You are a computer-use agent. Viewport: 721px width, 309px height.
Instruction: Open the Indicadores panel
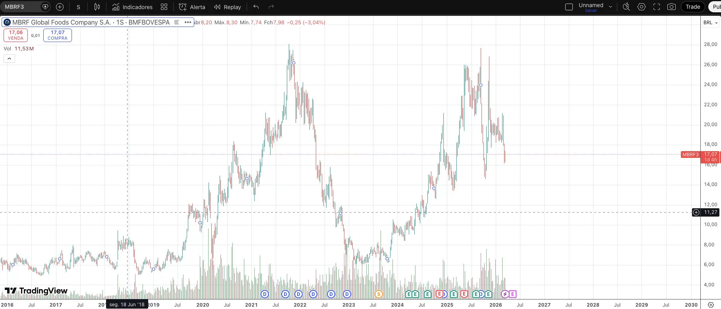(x=132, y=7)
